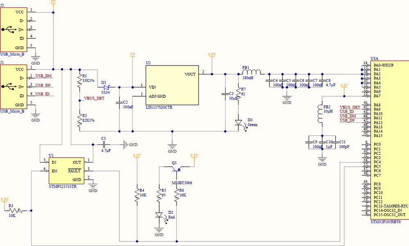The width and height of the screenshot is (409, 246).
Task: Select resistor R2 82K1% symbol
Action: 79,121
